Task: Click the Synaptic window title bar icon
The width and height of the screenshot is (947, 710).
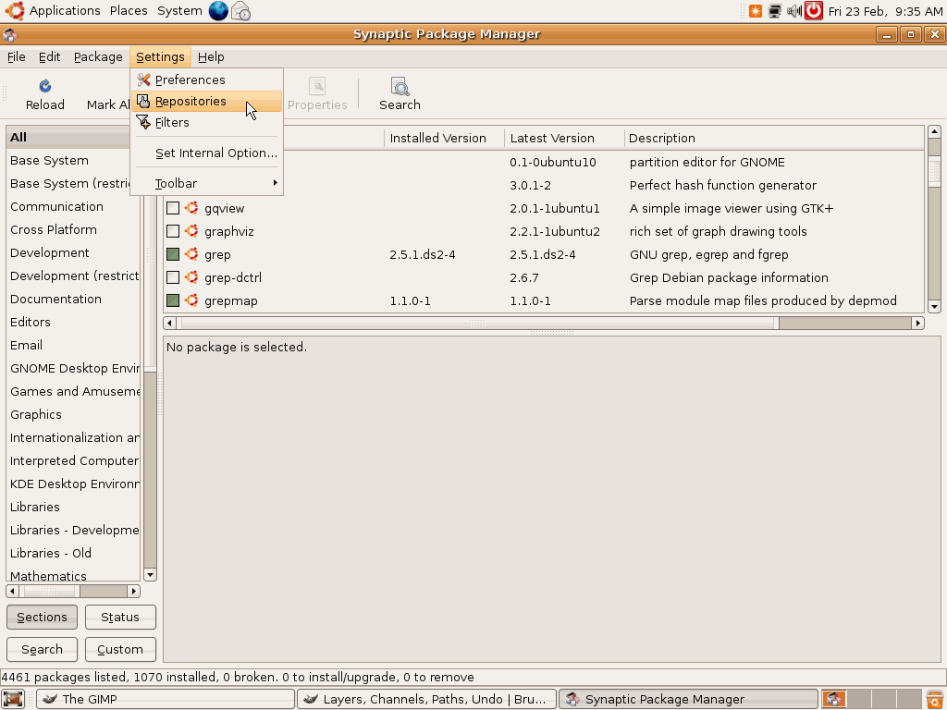Action: (x=9, y=34)
